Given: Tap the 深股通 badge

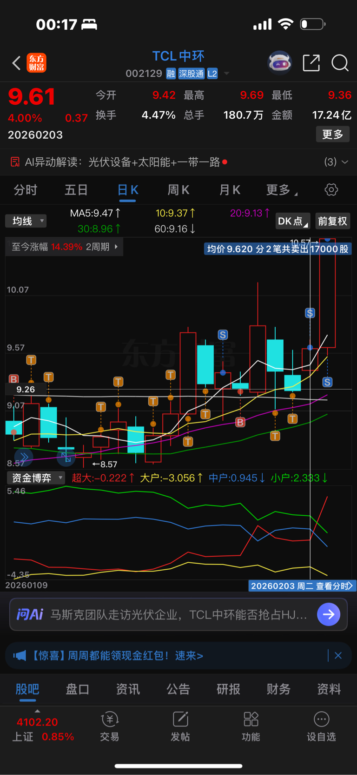Looking at the screenshot, I should [191, 74].
